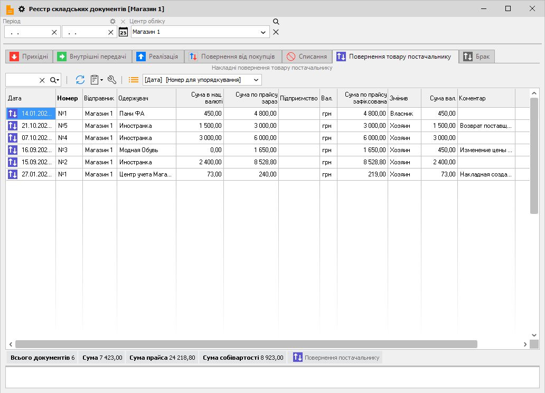Click the wrench settings icon
This screenshot has width=545, height=393.
tap(111, 80)
